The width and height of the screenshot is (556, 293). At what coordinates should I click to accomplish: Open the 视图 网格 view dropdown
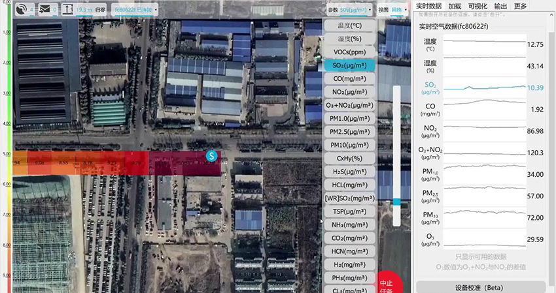pos(392,10)
